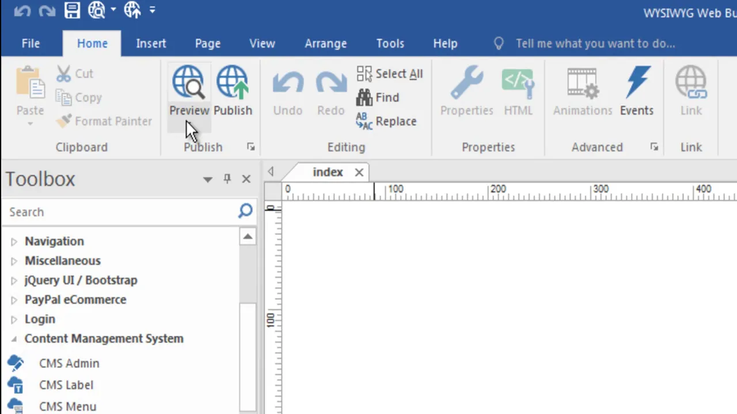The image size is (737, 414).
Task: Click Select All in Editing group
Action: [x=390, y=74]
